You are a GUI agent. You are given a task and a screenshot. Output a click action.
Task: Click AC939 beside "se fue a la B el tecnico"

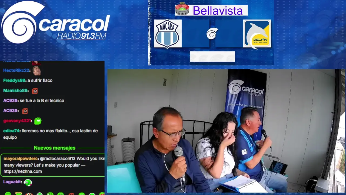pyautogui.click(x=10, y=100)
